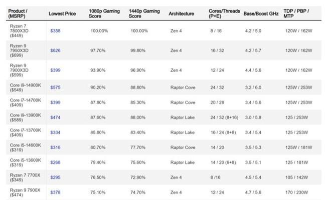Follow the $295 Ryzen 7 7700X price link
Image resolution: width=326 pixels, height=200 pixels.
[x=55, y=177]
